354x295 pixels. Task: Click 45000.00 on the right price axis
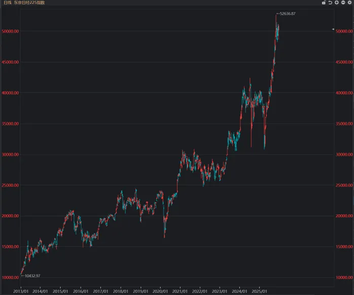pos(344,62)
